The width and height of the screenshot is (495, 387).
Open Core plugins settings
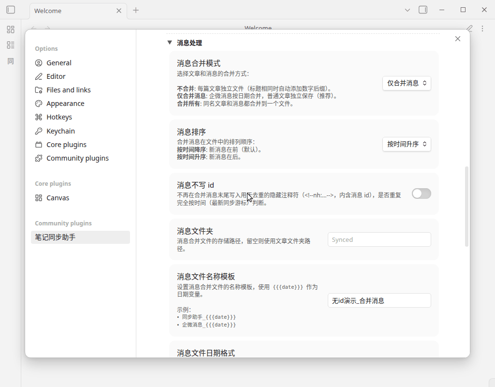pyautogui.click(x=80, y=145)
